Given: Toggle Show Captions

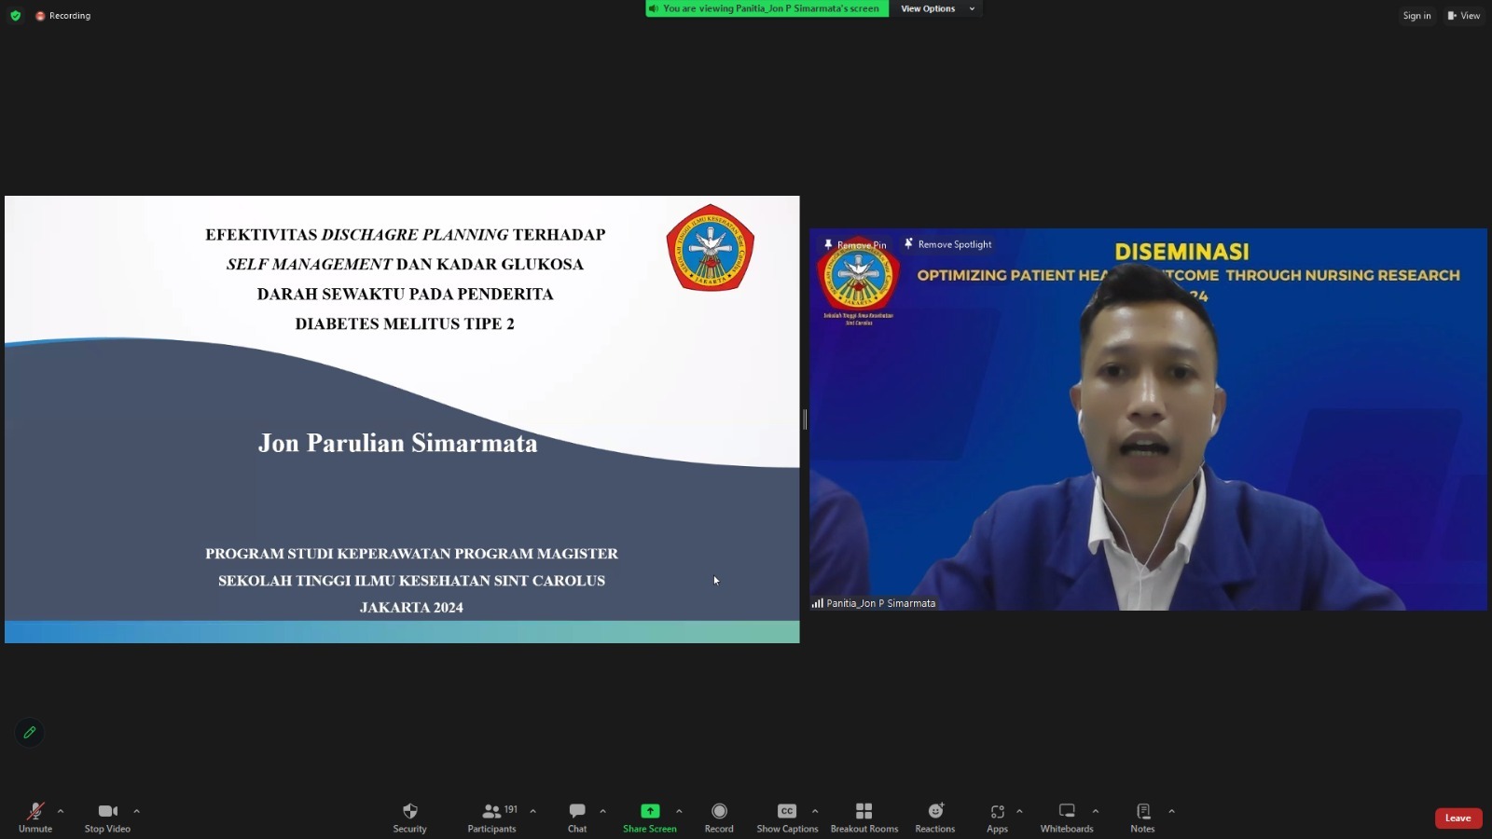Looking at the screenshot, I should pos(787,812).
